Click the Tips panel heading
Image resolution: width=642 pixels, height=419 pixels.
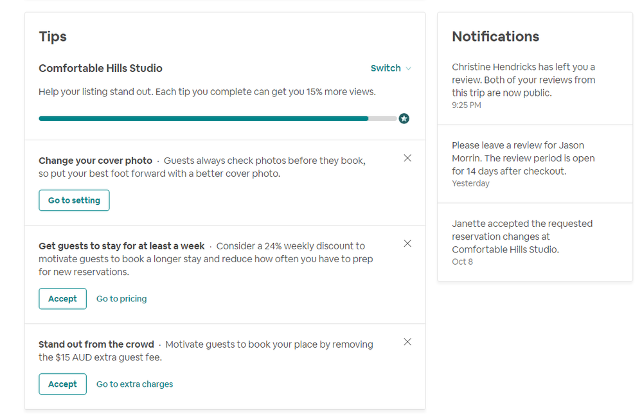click(x=53, y=37)
